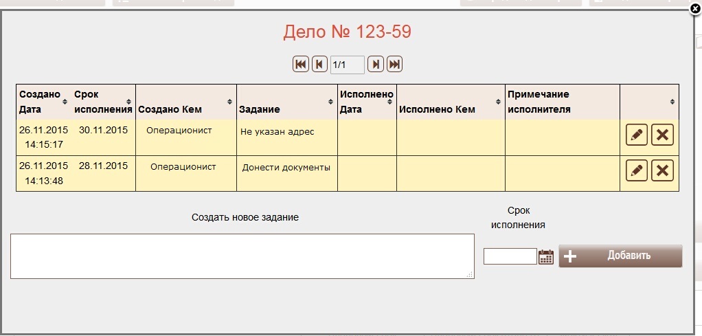Sort by 'Примечание исполнителя' column
Screen dimensions: 702x336
(x=562, y=101)
